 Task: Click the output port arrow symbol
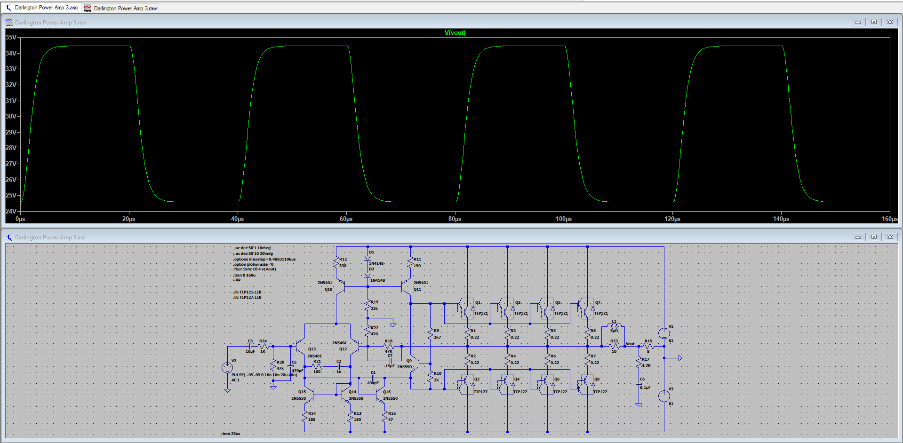(x=680, y=358)
